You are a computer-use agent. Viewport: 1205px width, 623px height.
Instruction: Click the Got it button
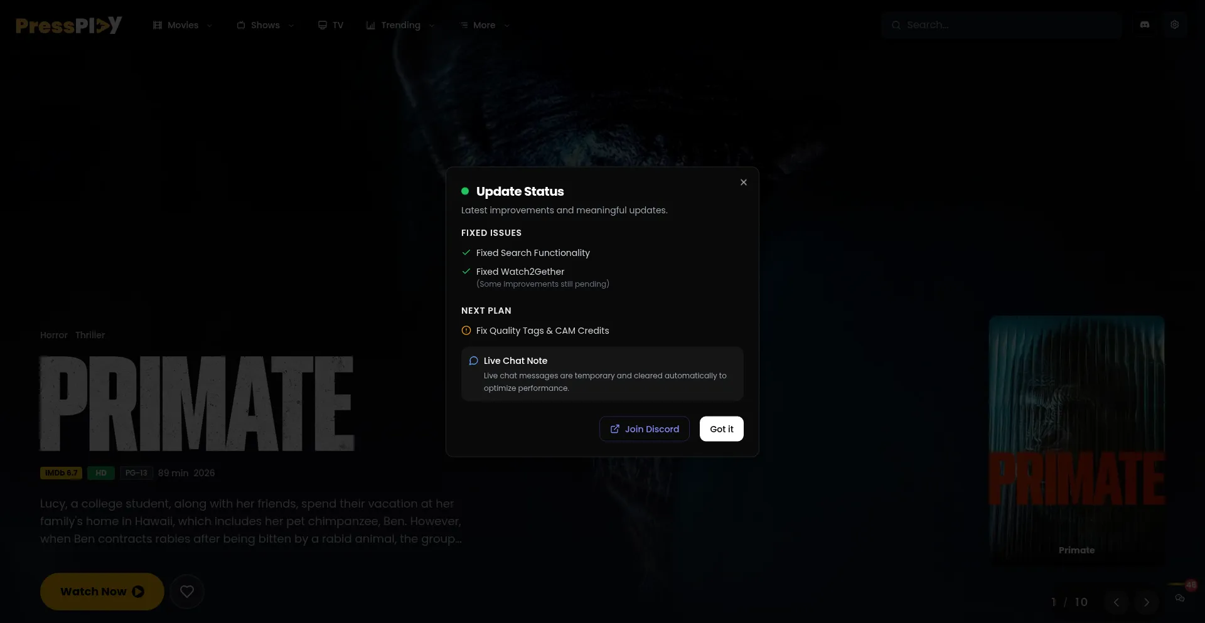coord(722,429)
